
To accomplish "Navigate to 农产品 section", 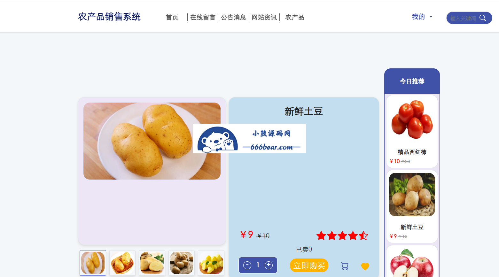I will (x=295, y=17).
